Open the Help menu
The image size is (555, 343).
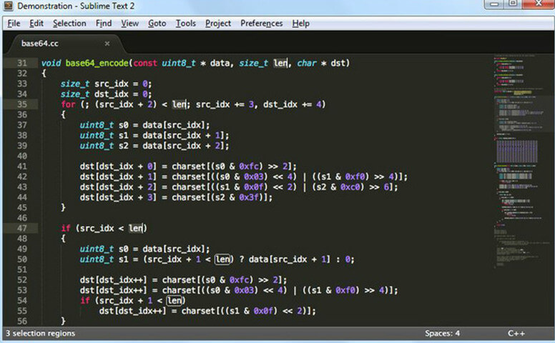point(301,24)
